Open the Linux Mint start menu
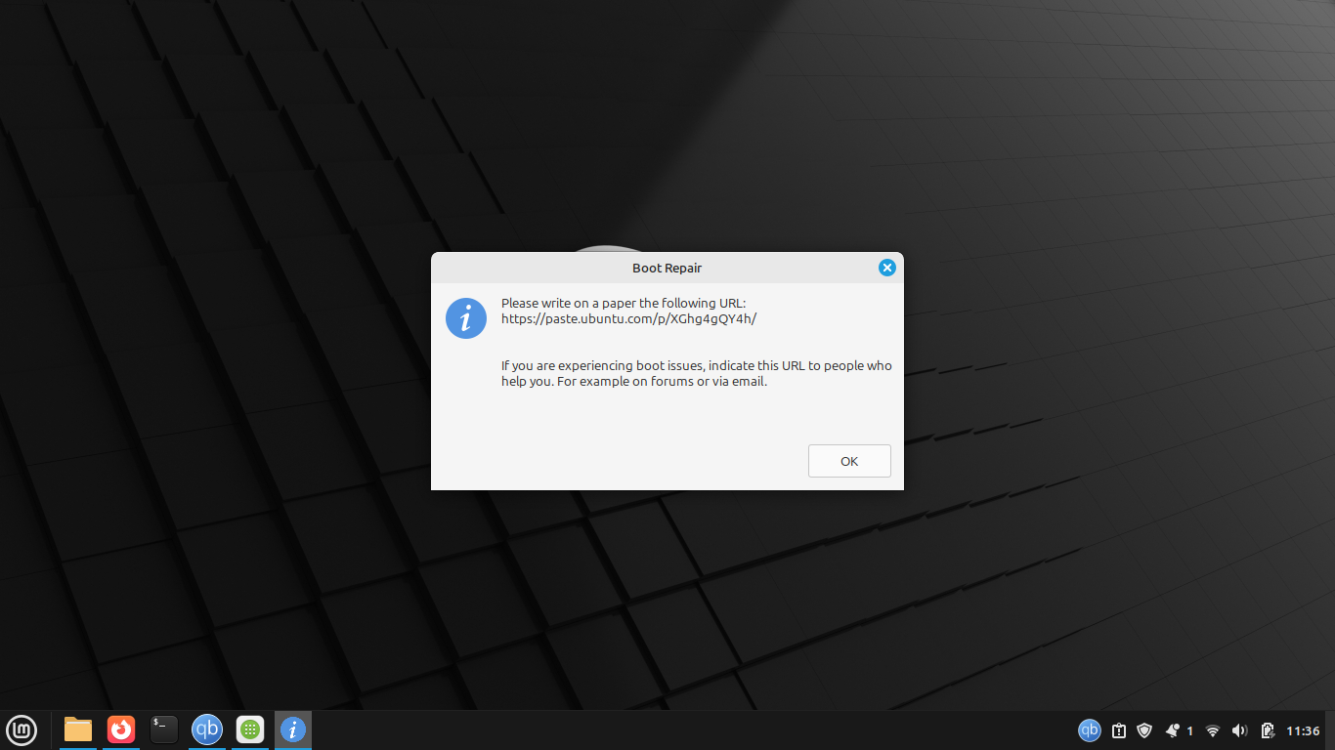1335x750 pixels. (x=22, y=729)
